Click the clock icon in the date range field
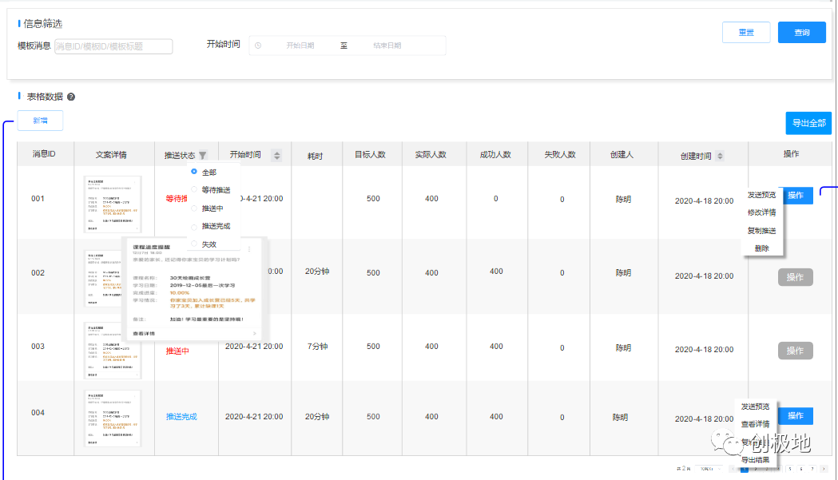Image resolution: width=838 pixels, height=480 pixels. (x=258, y=46)
